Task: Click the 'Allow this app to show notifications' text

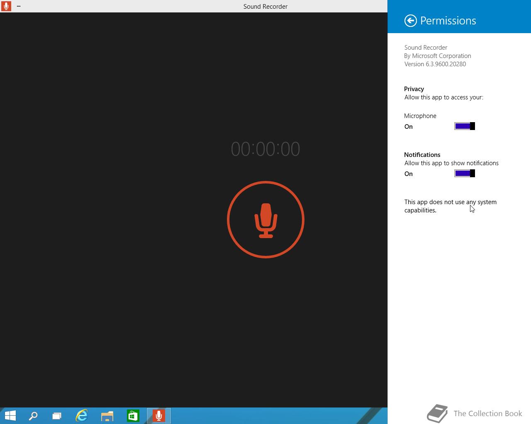Action: tap(451, 163)
